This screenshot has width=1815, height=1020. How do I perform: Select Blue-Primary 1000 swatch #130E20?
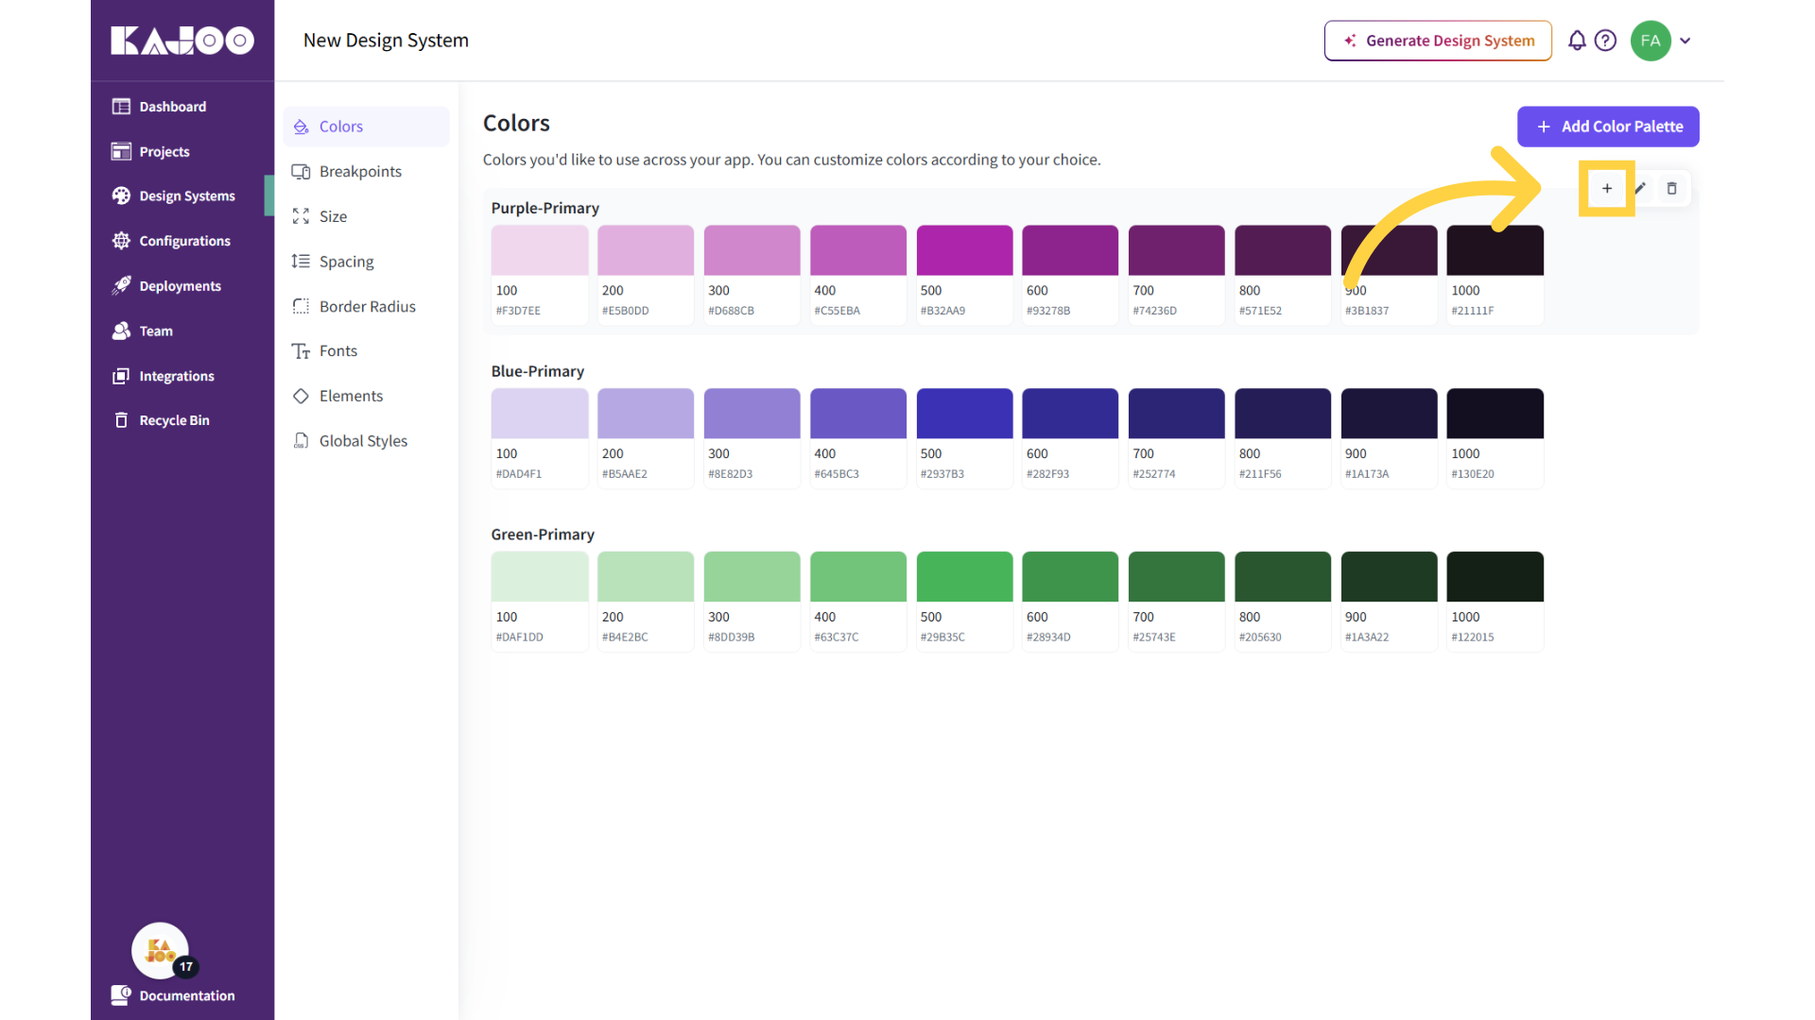1495,439
